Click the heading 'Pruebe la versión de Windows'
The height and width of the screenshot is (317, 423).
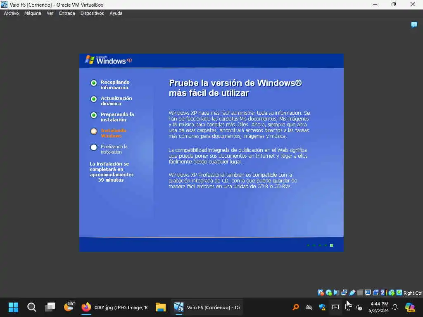click(x=235, y=88)
